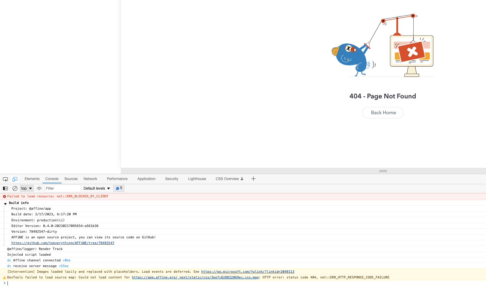
Task: Collapse the Build info log group
Action: tap(5, 203)
